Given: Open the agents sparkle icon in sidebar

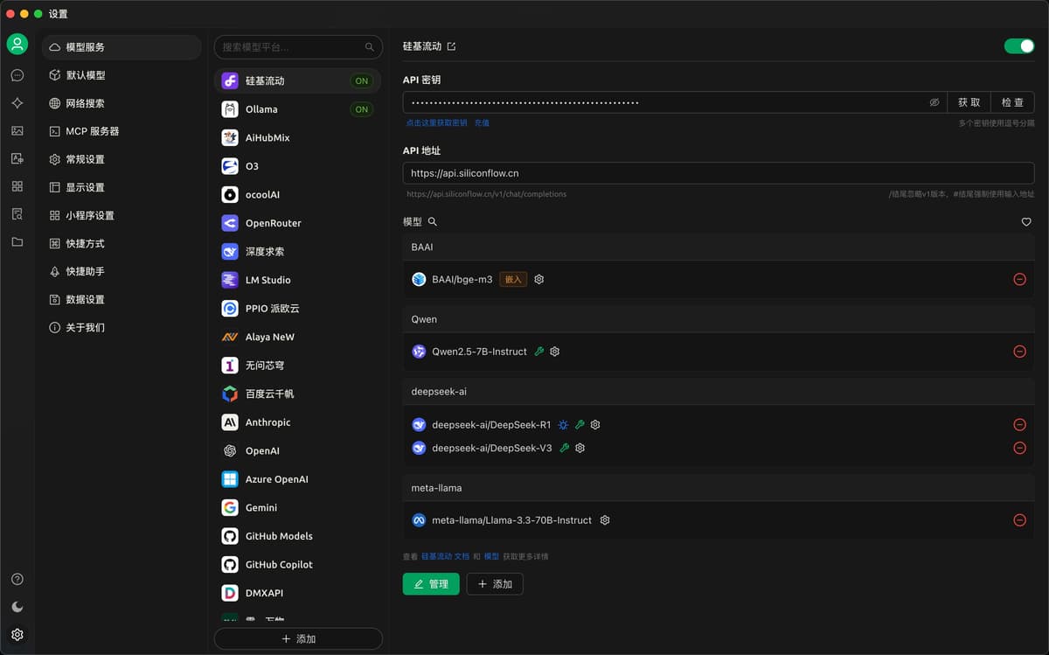Looking at the screenshot, I should pos(17,103).
